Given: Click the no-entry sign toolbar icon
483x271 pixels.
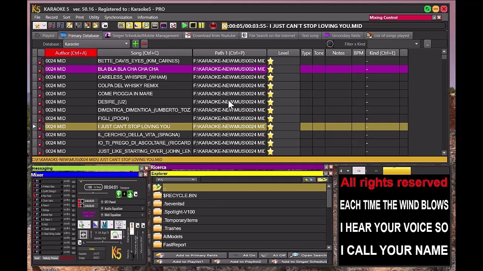Looking at the screenshot, I should click(x=173, y=26).
